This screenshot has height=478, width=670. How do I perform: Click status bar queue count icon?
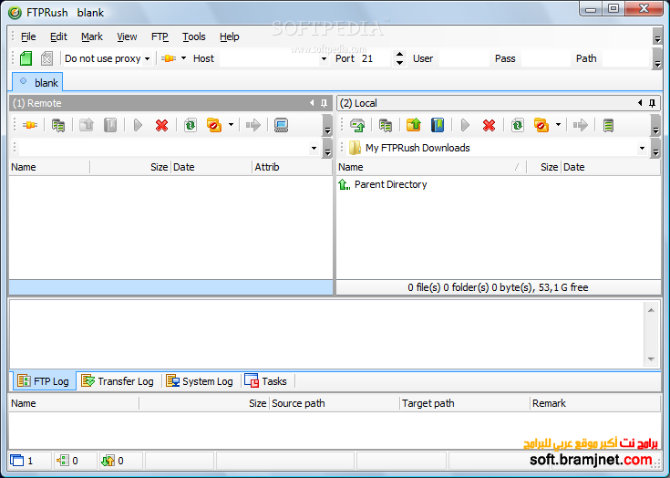tap(62, 461)
